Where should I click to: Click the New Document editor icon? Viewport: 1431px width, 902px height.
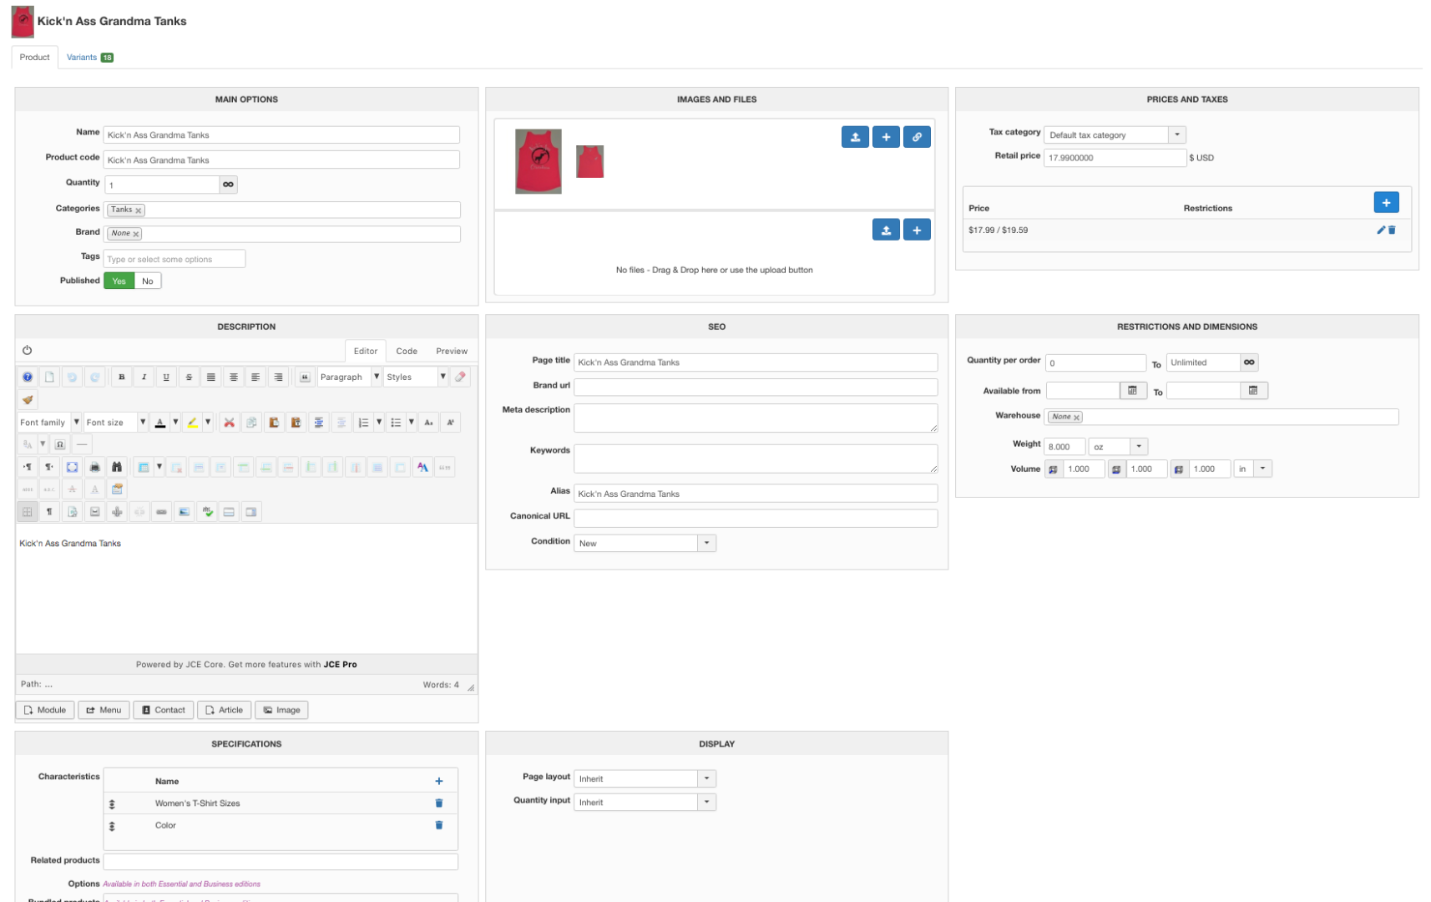[x=50, y=378]
